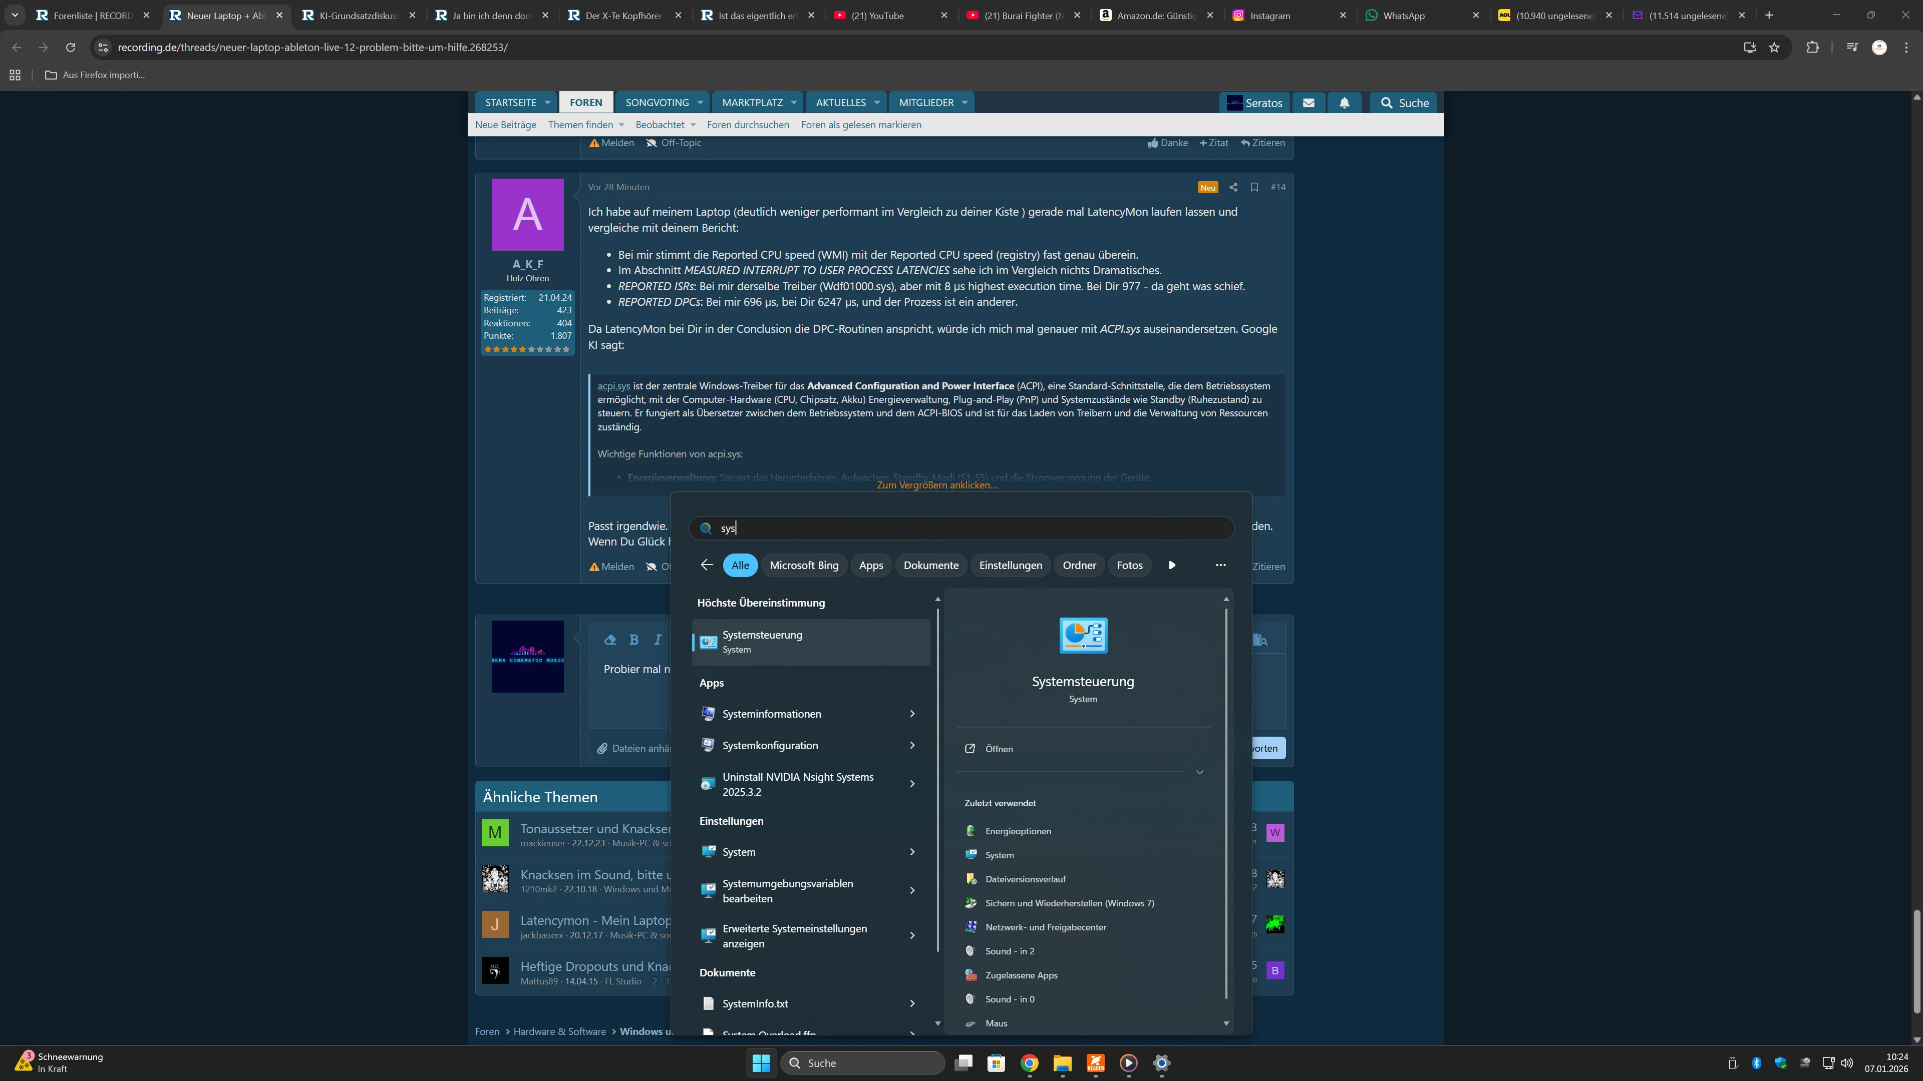This screenshot has width=1923, height=1081.
Task: Open Chrome extensions puzzle icon
Action: (x=1812, y=47)
